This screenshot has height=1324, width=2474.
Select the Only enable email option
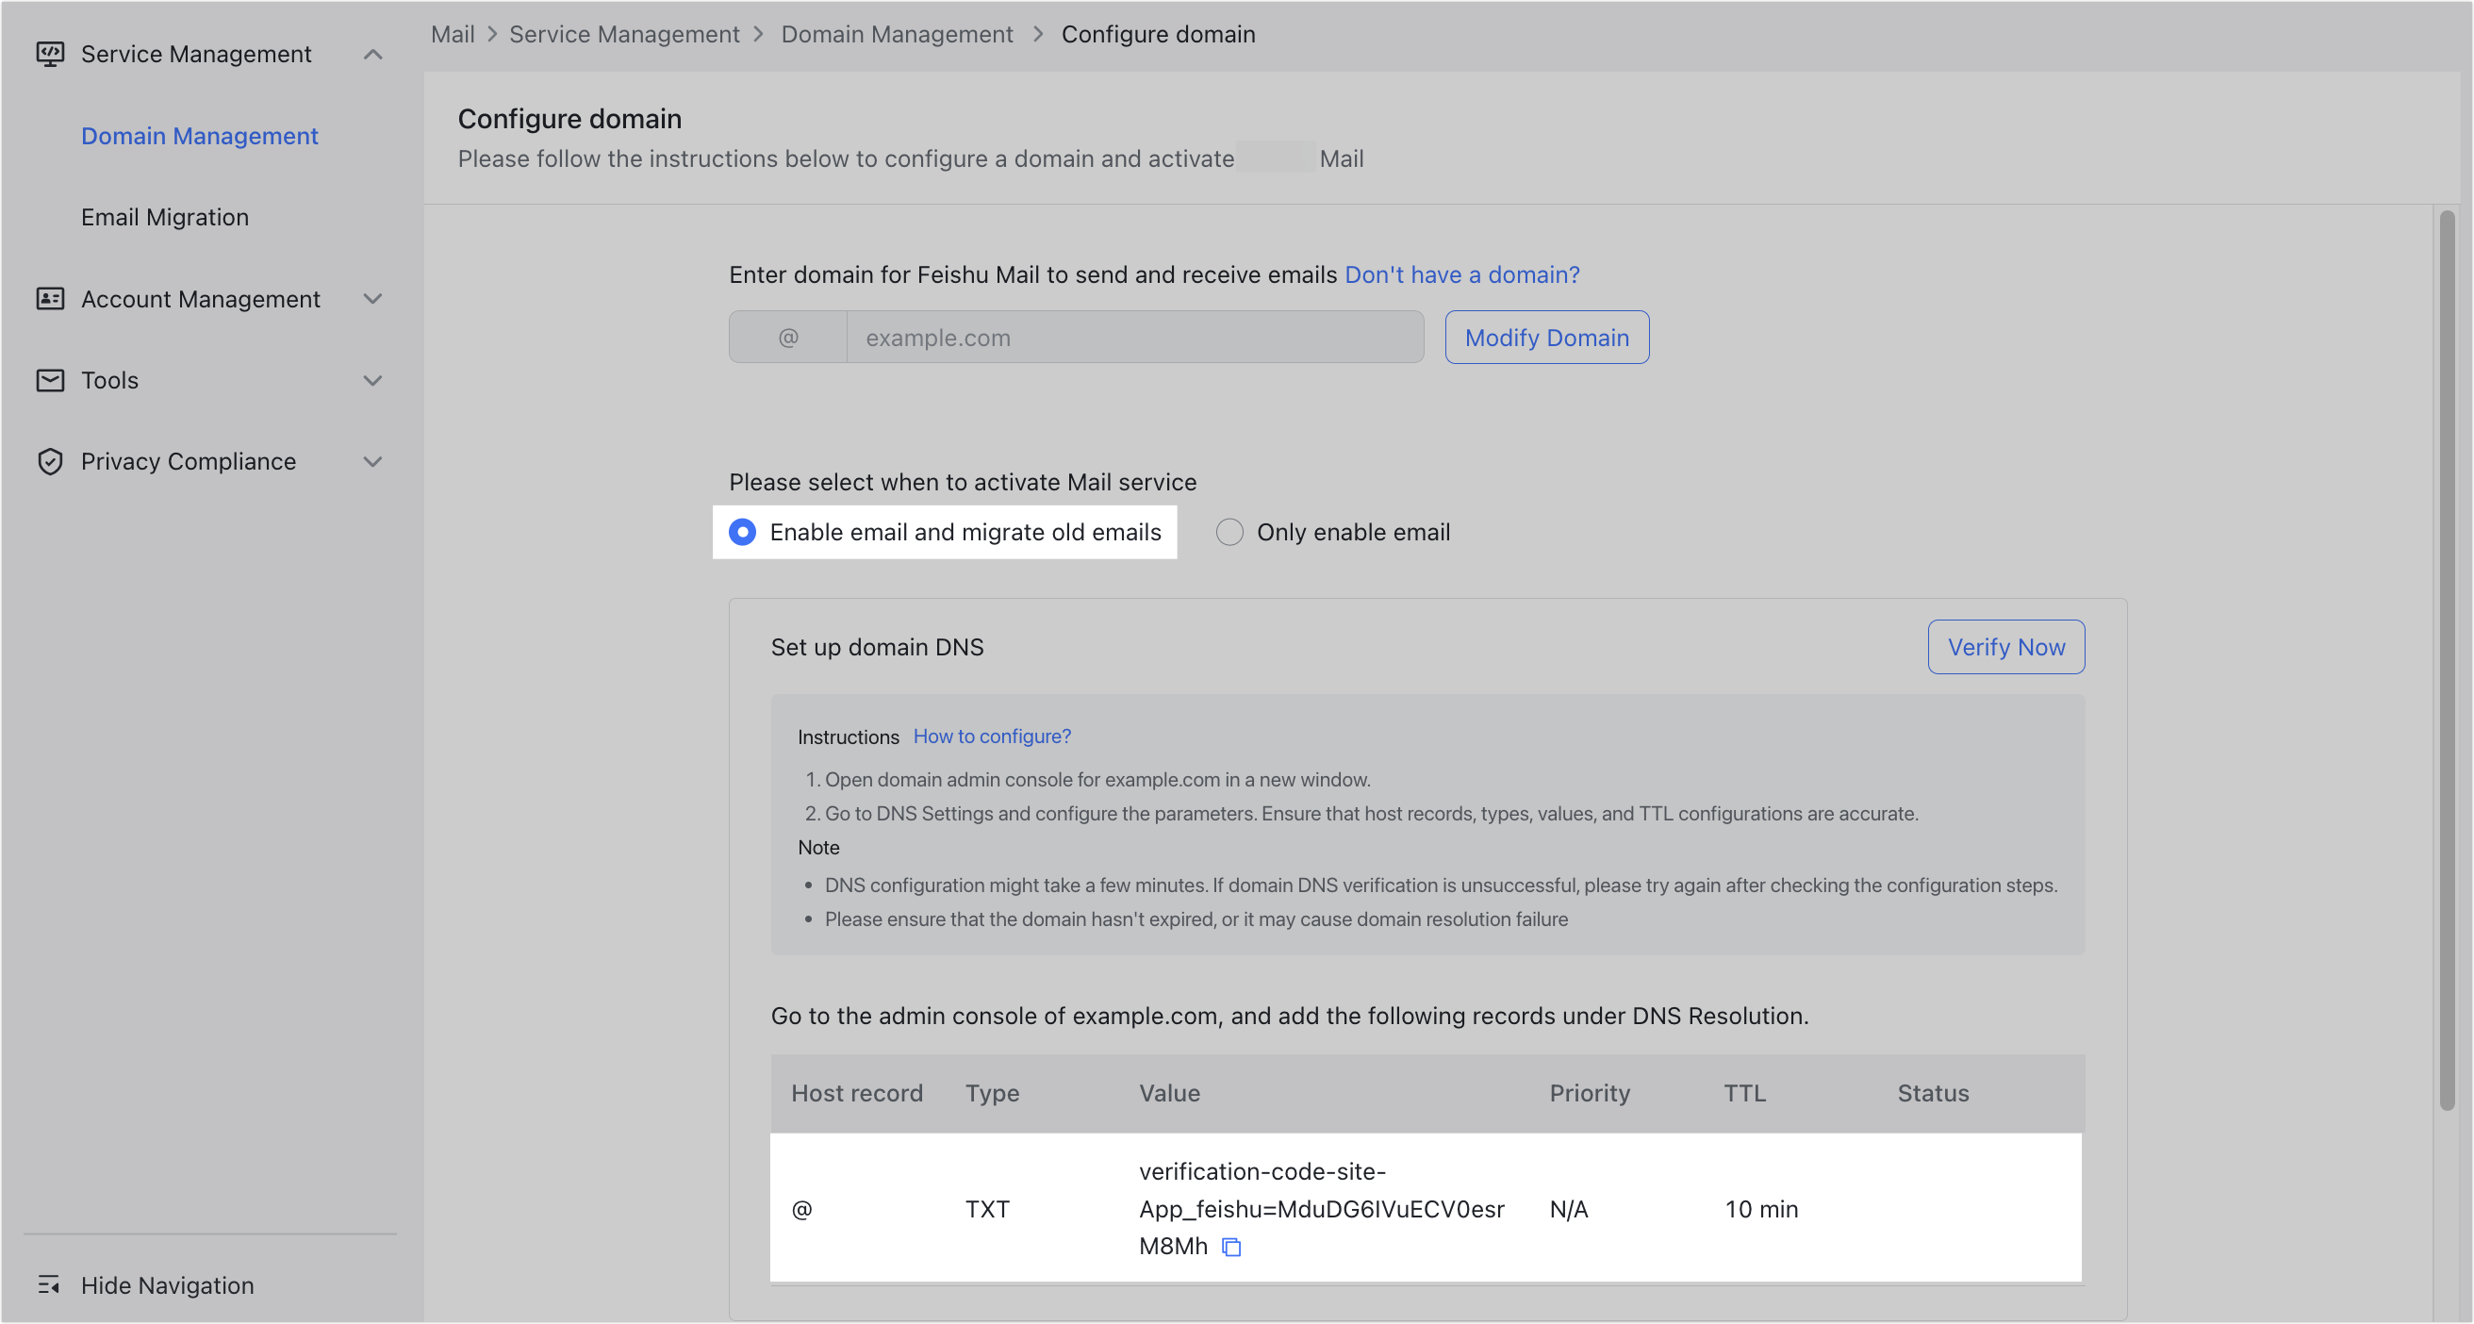click(1229, 531)
